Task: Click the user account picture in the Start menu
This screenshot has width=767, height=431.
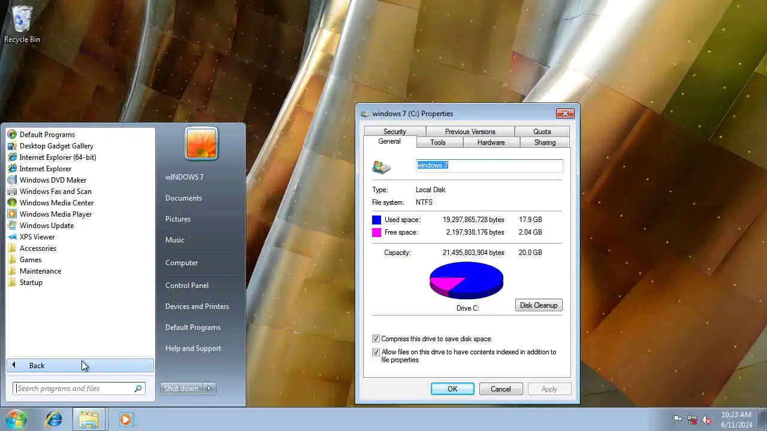Action: (201, 144)
